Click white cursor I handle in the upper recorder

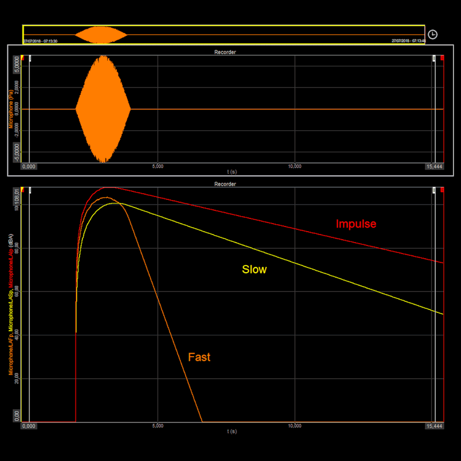point(30,58)
